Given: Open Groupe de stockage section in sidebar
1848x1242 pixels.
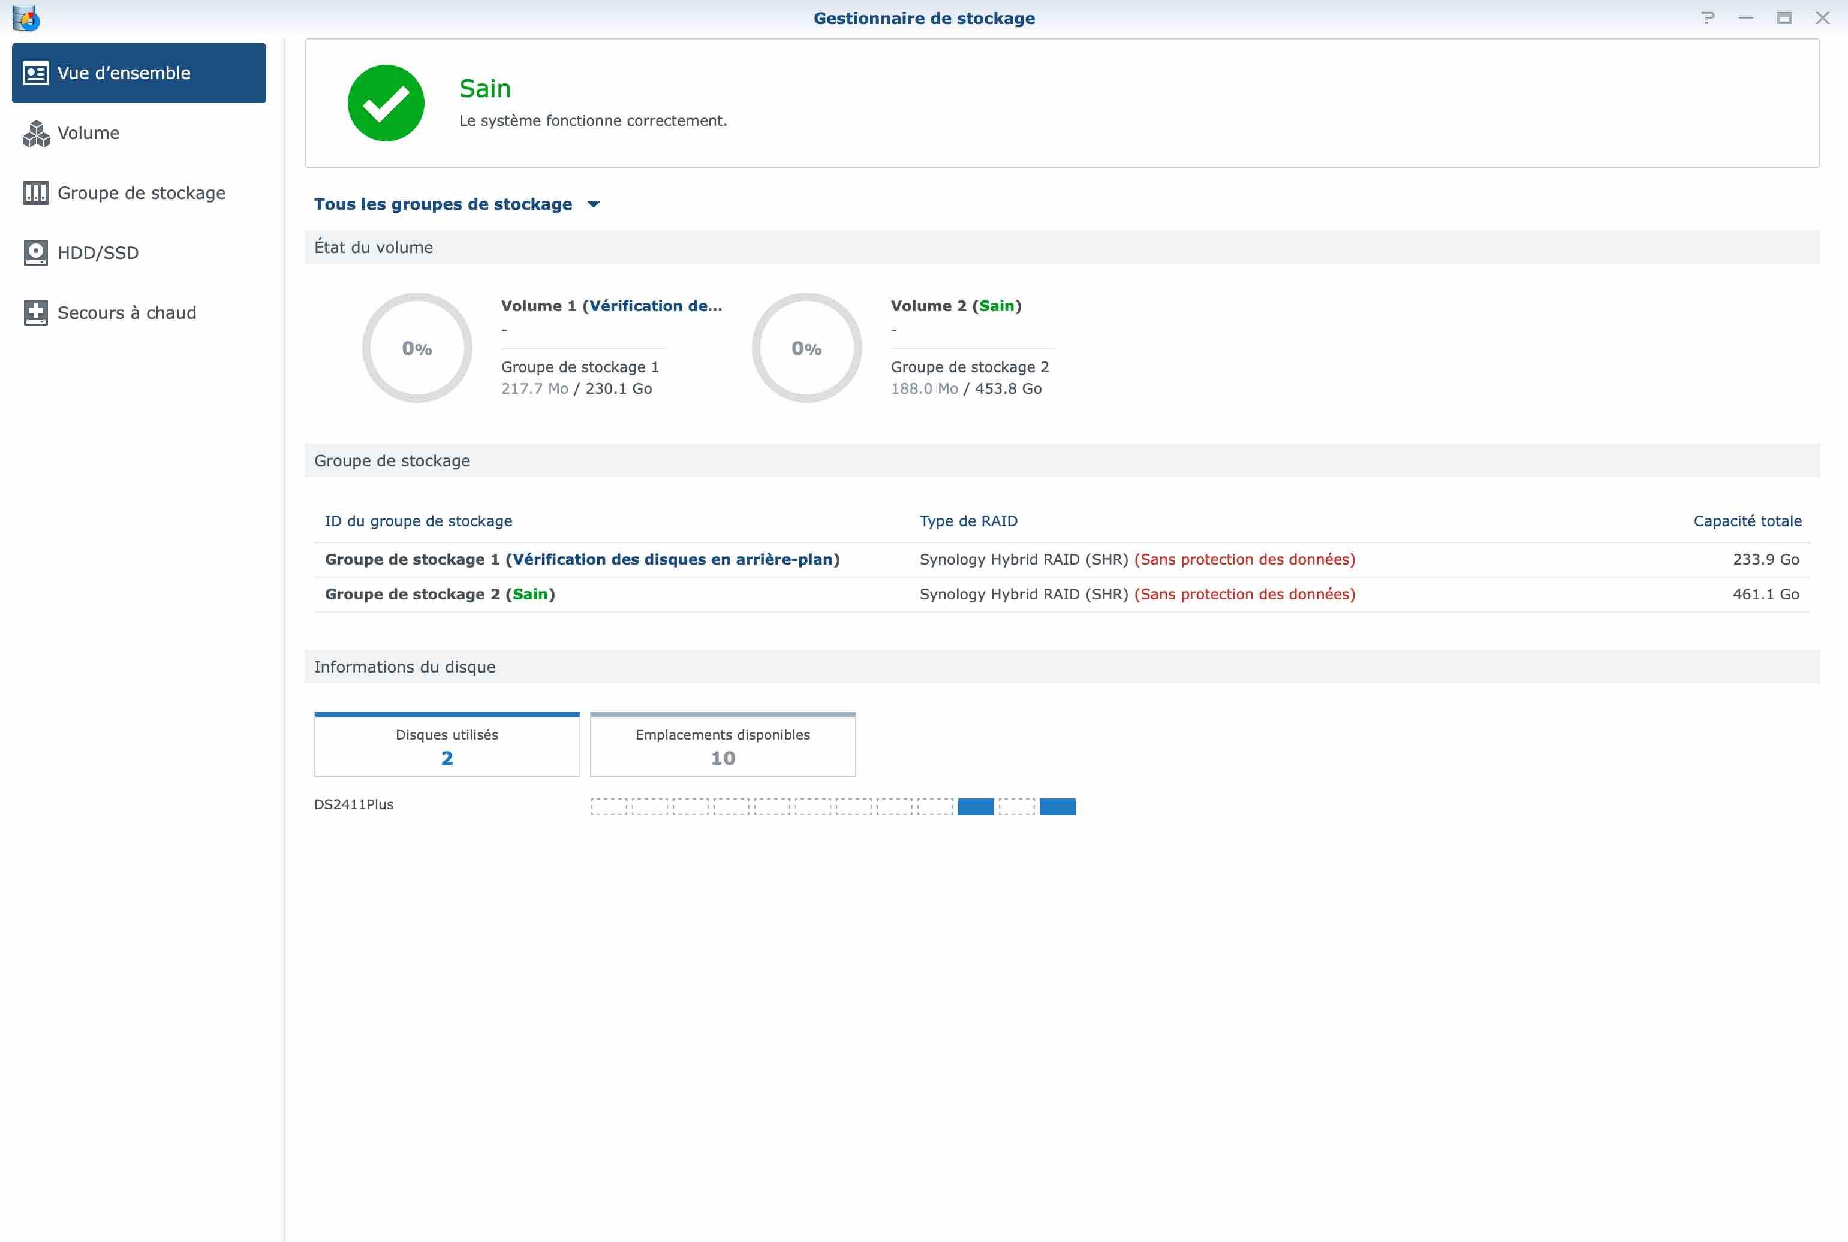Looking at the screenshot, I should tap(139, 192).
